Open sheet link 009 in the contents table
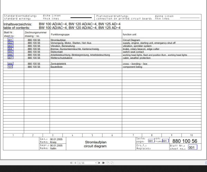This screenshot has height=172, width=207. 10,64
